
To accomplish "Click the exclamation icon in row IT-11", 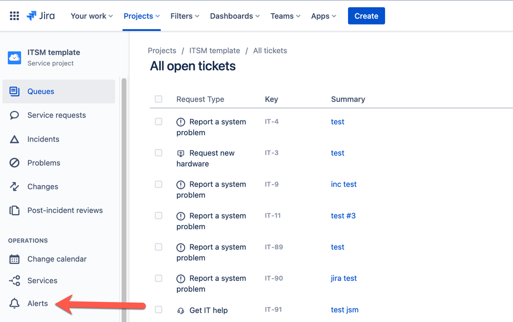I will coord(180,216).
